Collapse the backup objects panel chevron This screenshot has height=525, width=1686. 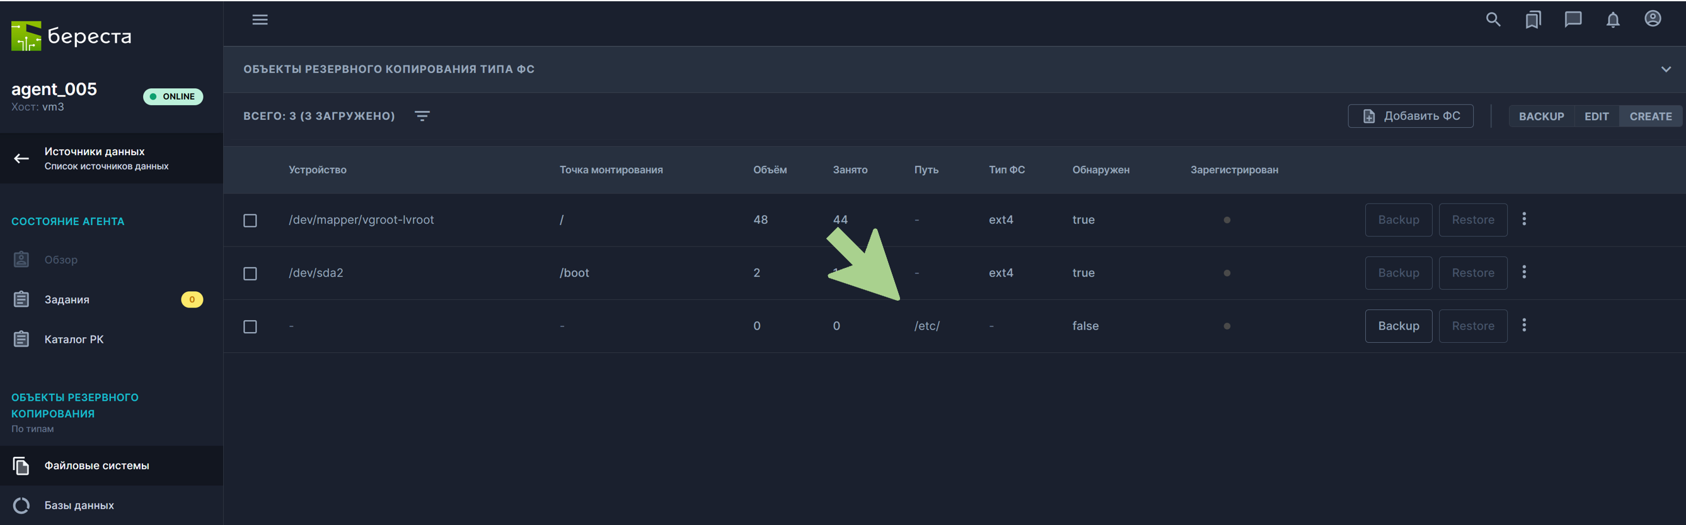point(1666,69)
